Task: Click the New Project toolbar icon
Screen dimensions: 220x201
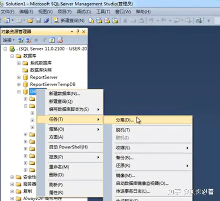Action: (7, 20)
